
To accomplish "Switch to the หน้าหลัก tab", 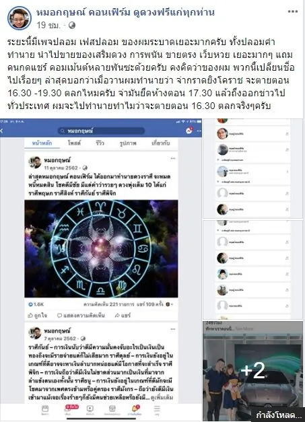I will (42, 143).
